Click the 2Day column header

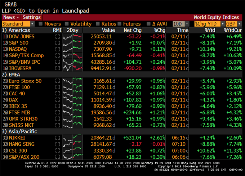tap(73, 30)
